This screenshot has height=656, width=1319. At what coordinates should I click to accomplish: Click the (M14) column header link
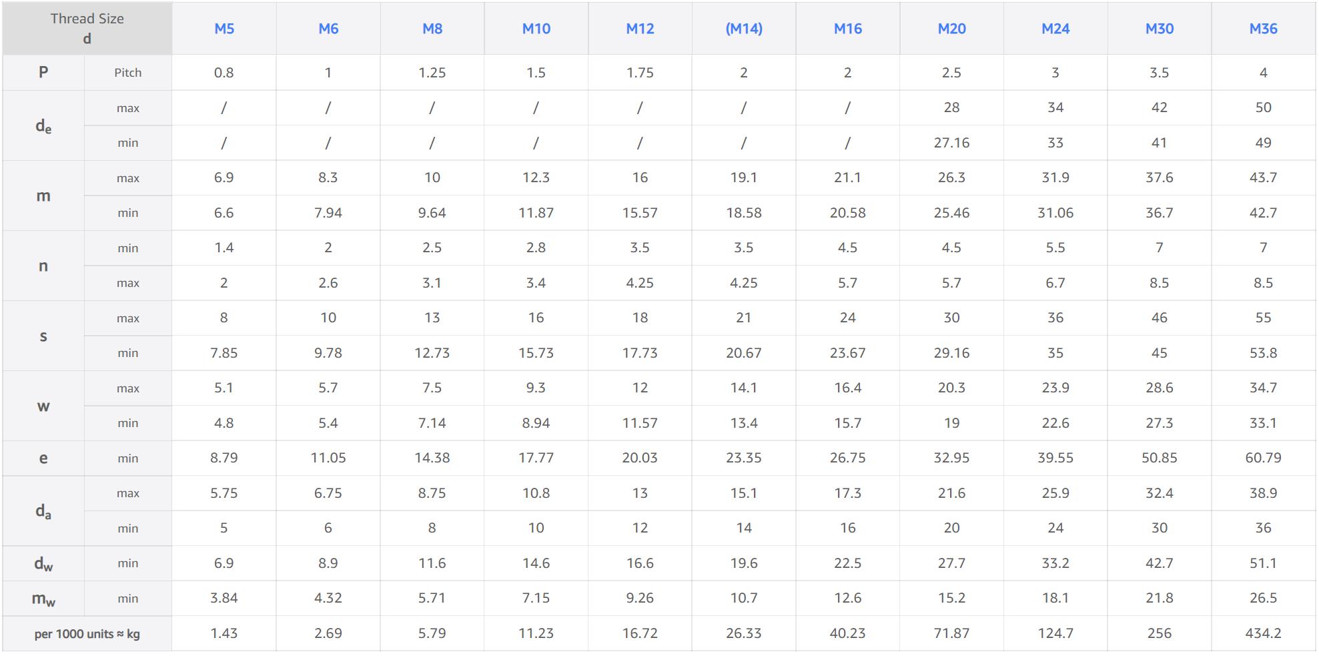pyautogui.click(x=744, y=29)
